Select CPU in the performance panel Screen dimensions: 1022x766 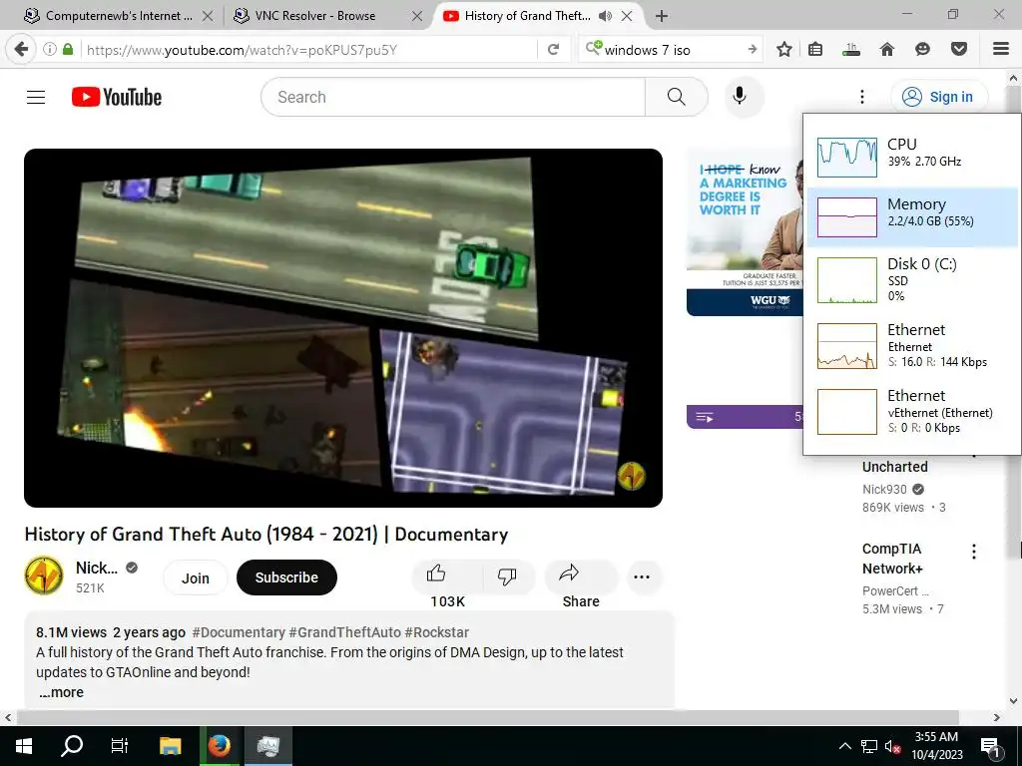(912, 157)
